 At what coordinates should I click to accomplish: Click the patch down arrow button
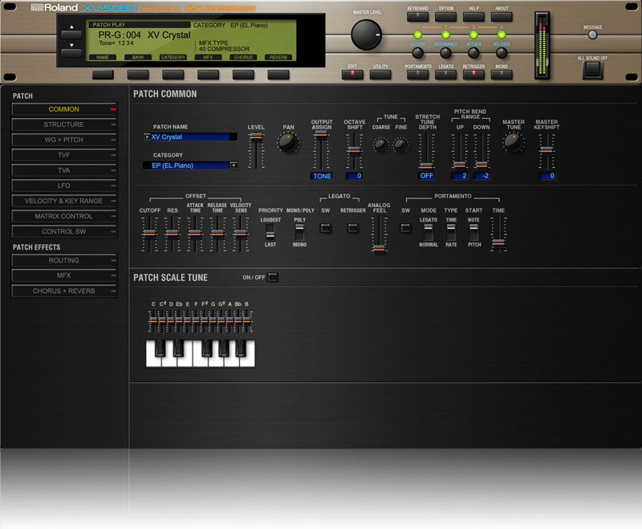point(71,52)
